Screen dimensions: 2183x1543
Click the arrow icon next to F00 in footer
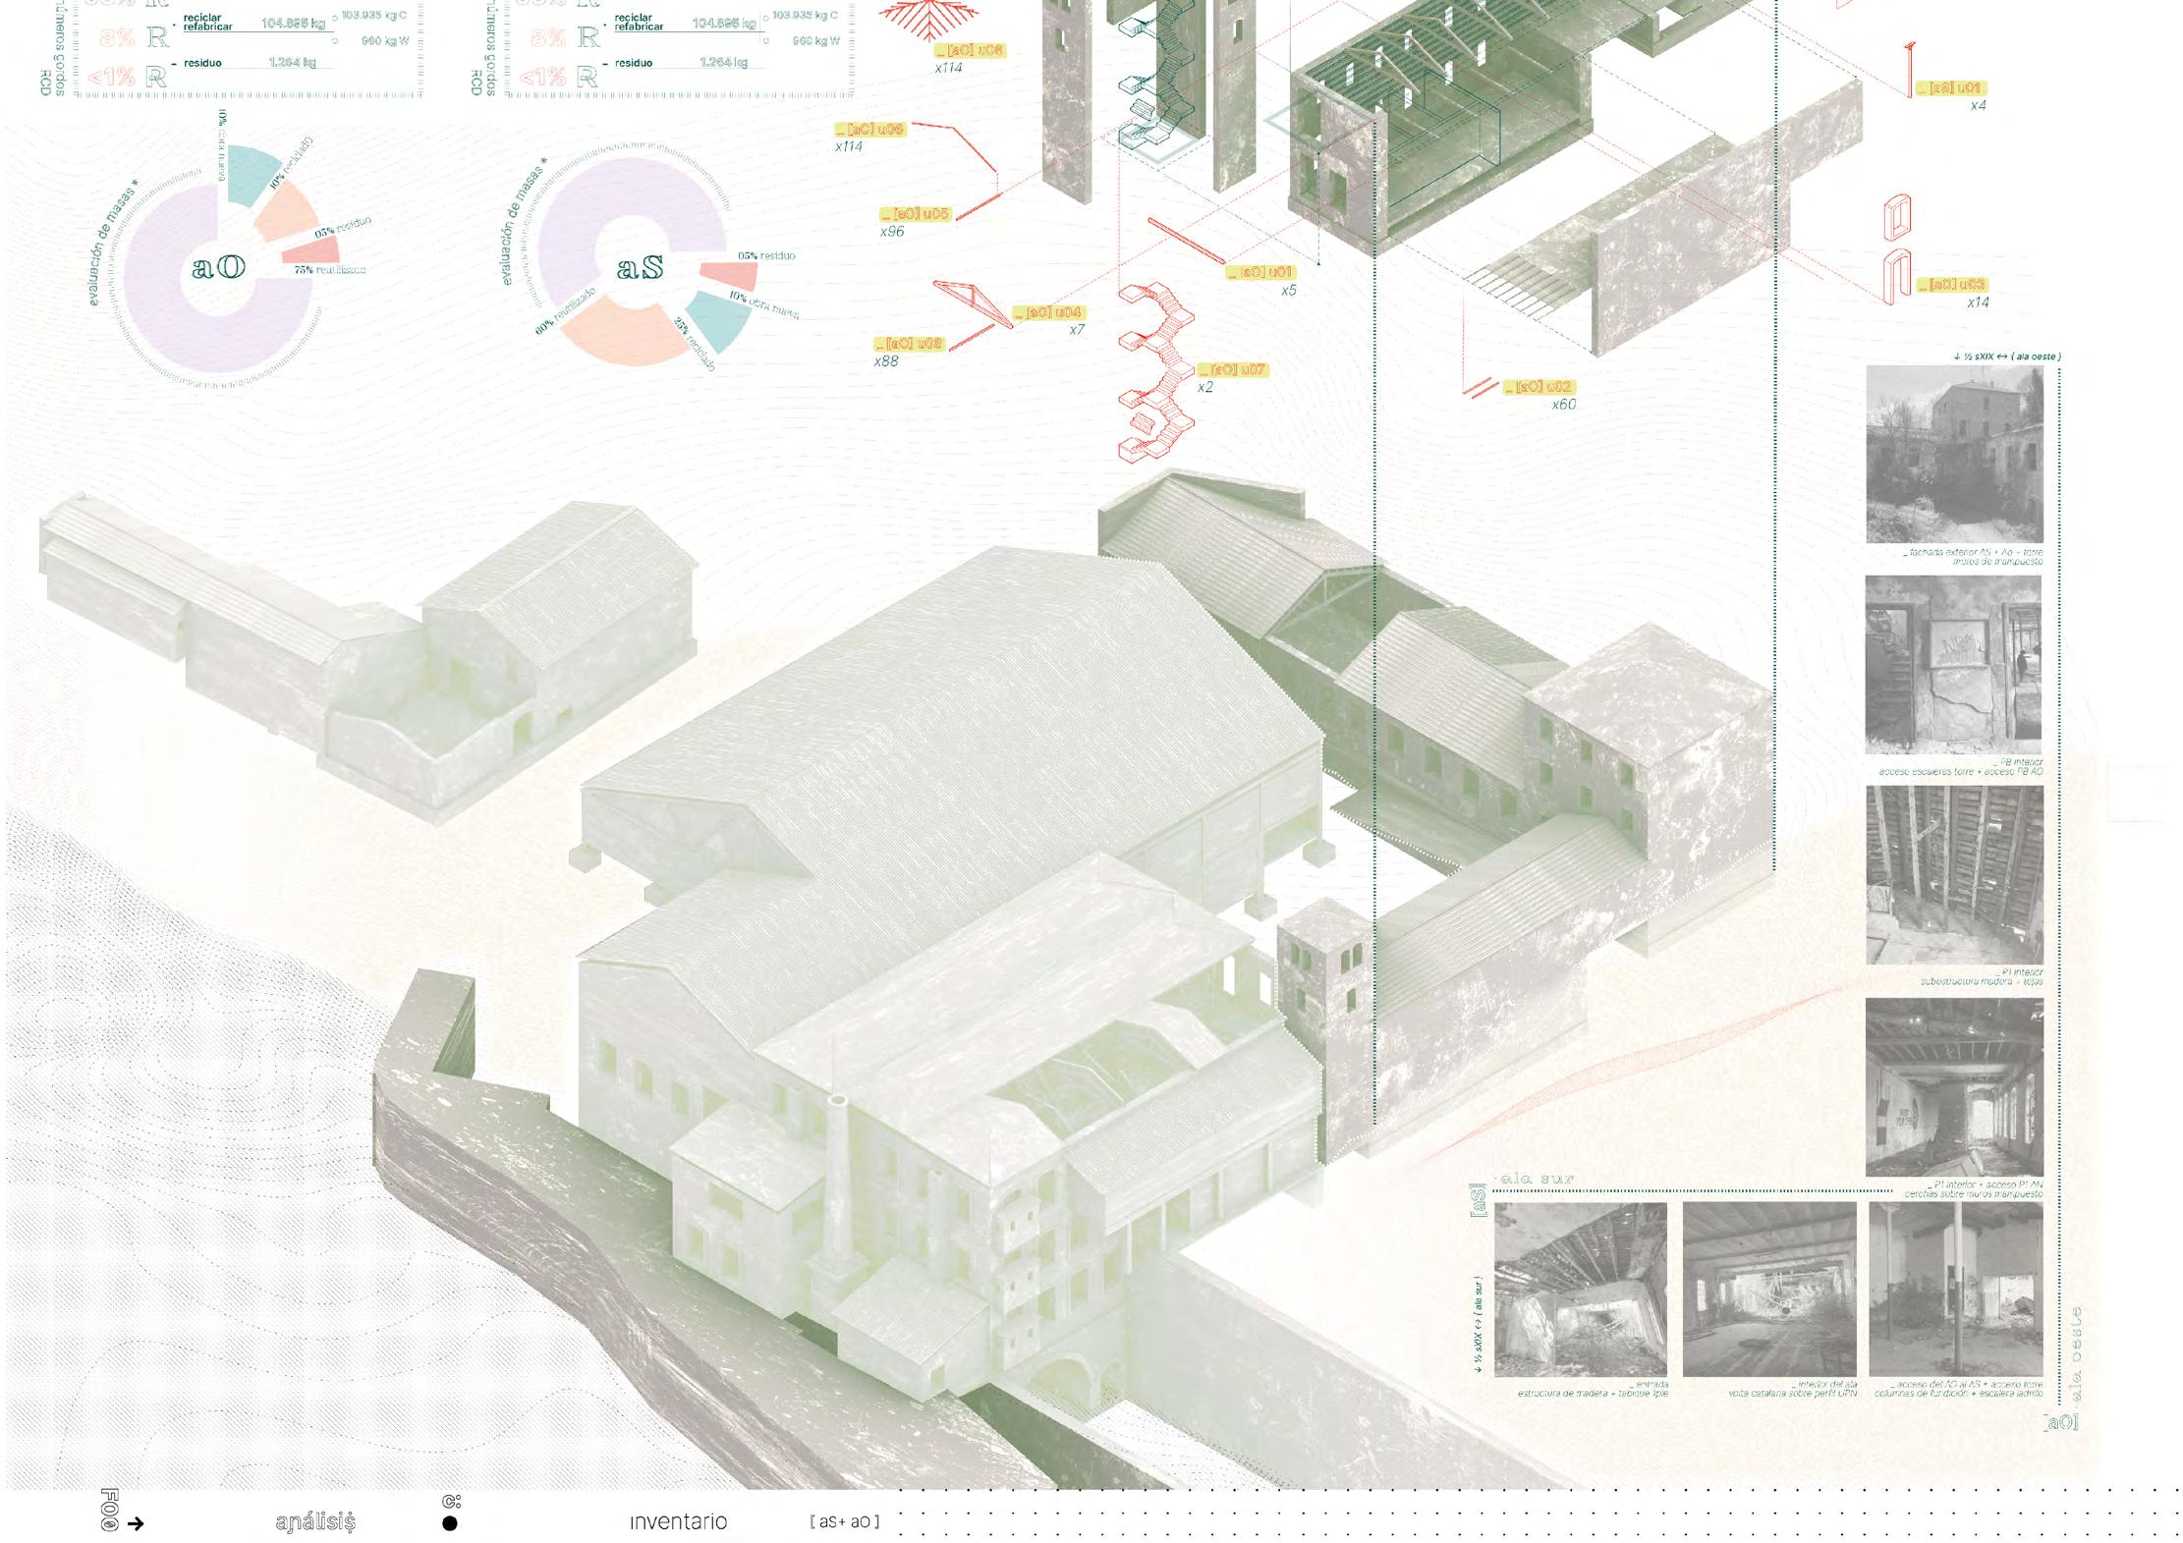click(x=137, y=1523)
